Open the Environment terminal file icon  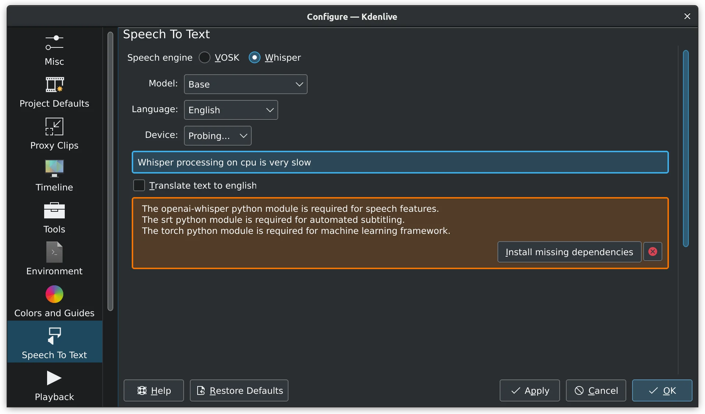pos(54,252)
